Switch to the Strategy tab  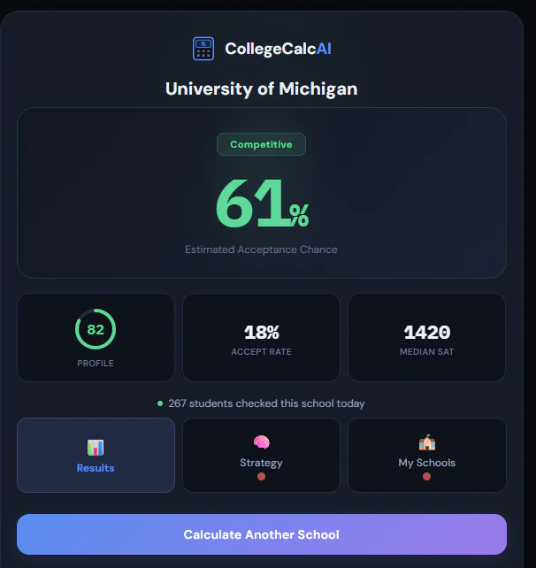click(261, 455)
